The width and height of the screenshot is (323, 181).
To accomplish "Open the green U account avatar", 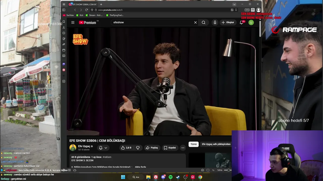I will point(251,22).
